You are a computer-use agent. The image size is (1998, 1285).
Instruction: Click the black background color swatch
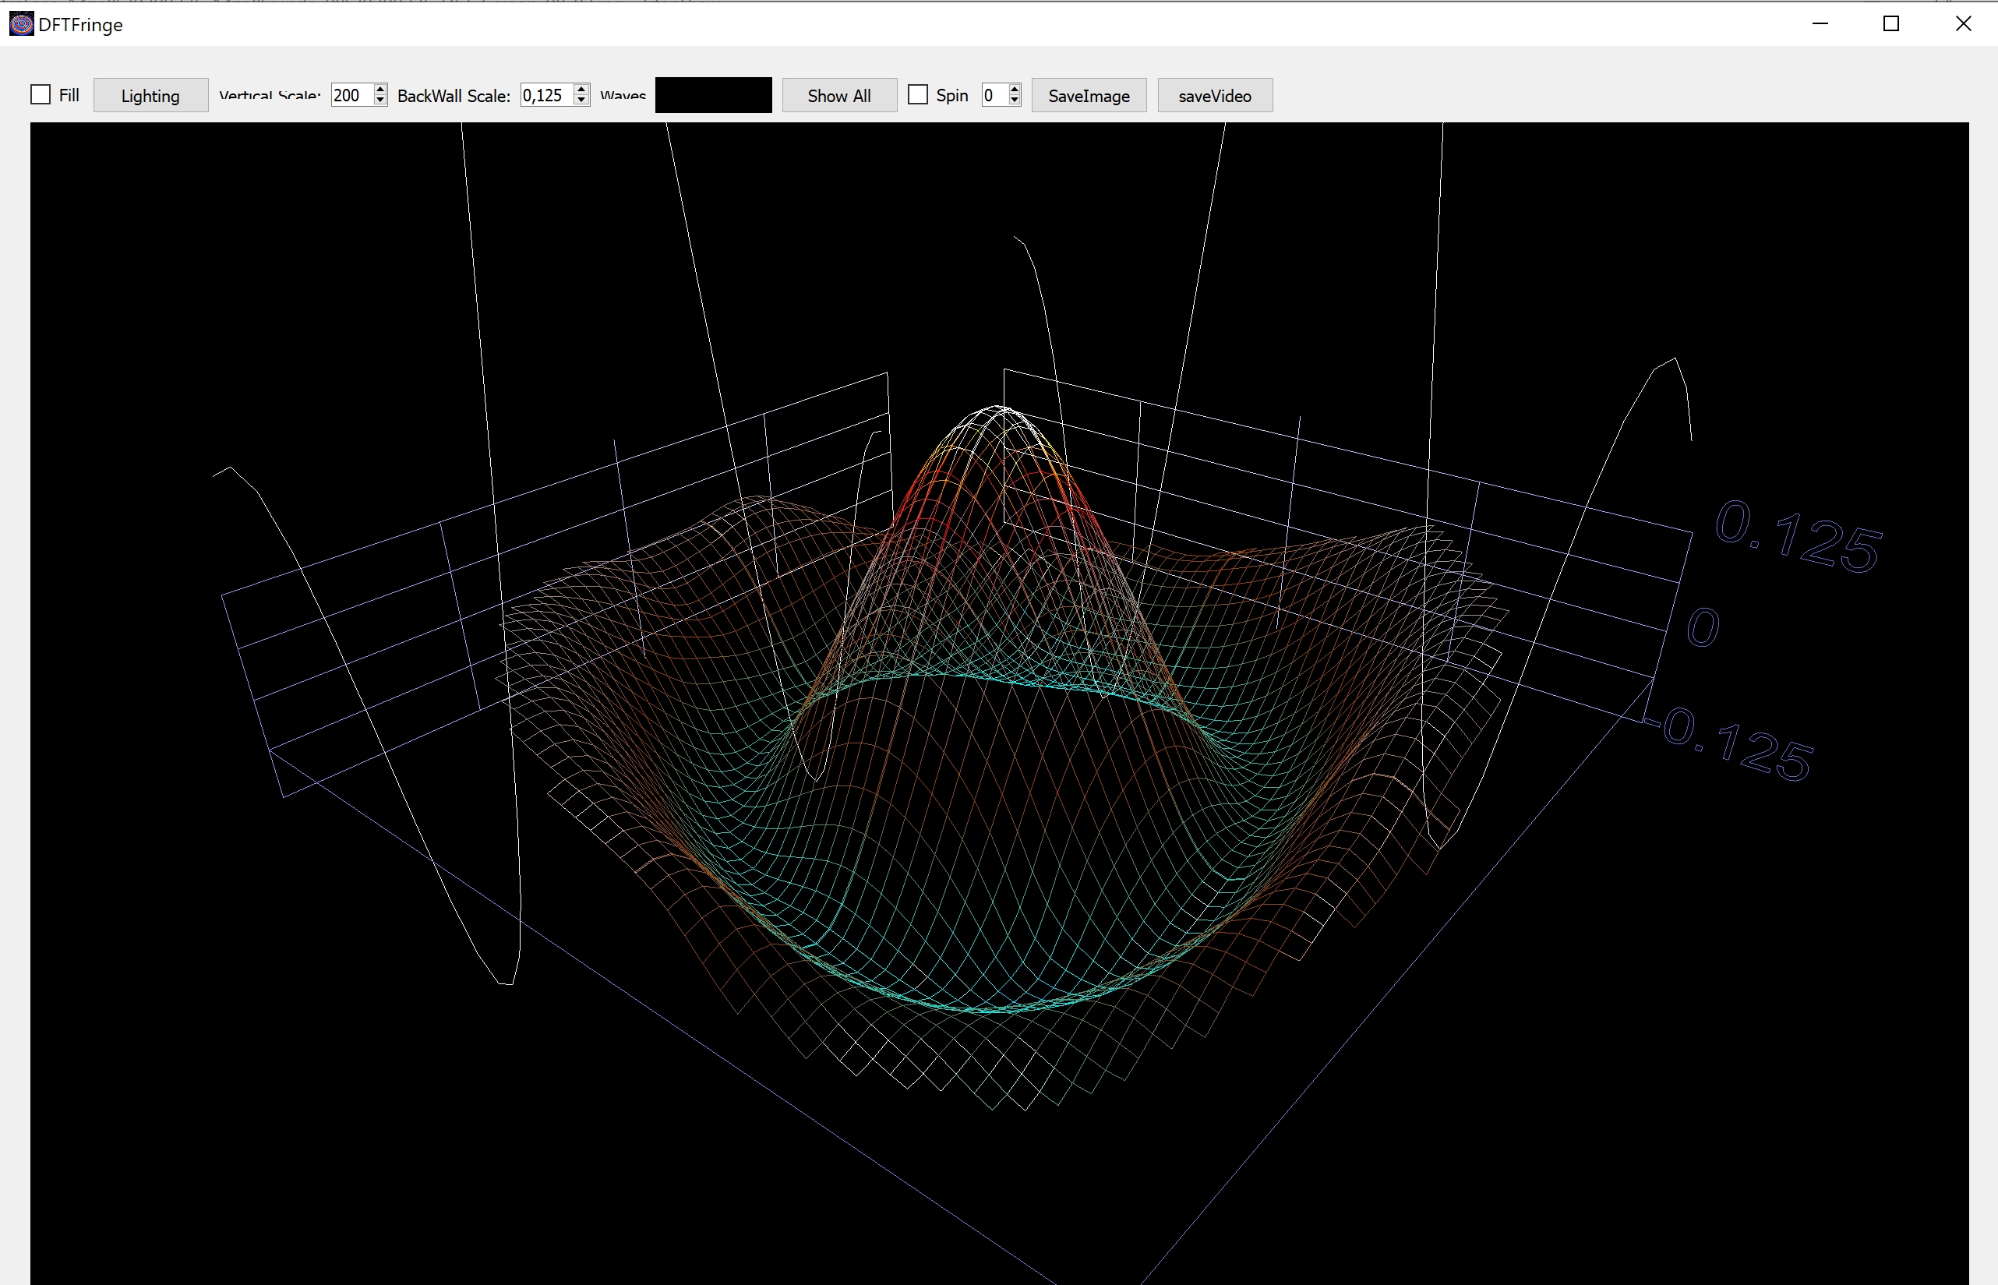713,95
